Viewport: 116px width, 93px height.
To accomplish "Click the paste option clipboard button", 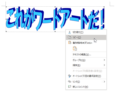I will pos(75,48).
